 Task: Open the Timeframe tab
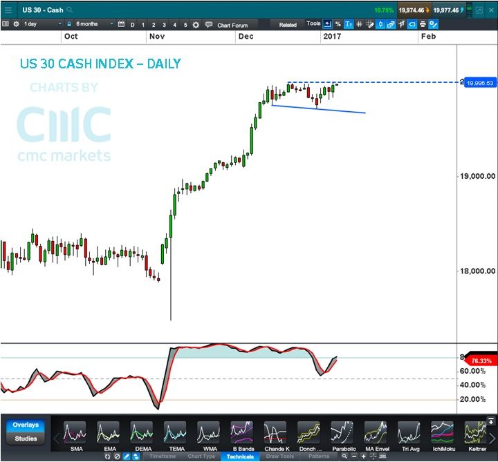163,456
